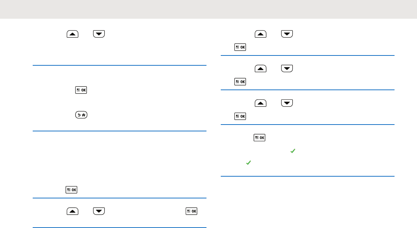Click the up arrow in first right-column section

pos(261,34)
